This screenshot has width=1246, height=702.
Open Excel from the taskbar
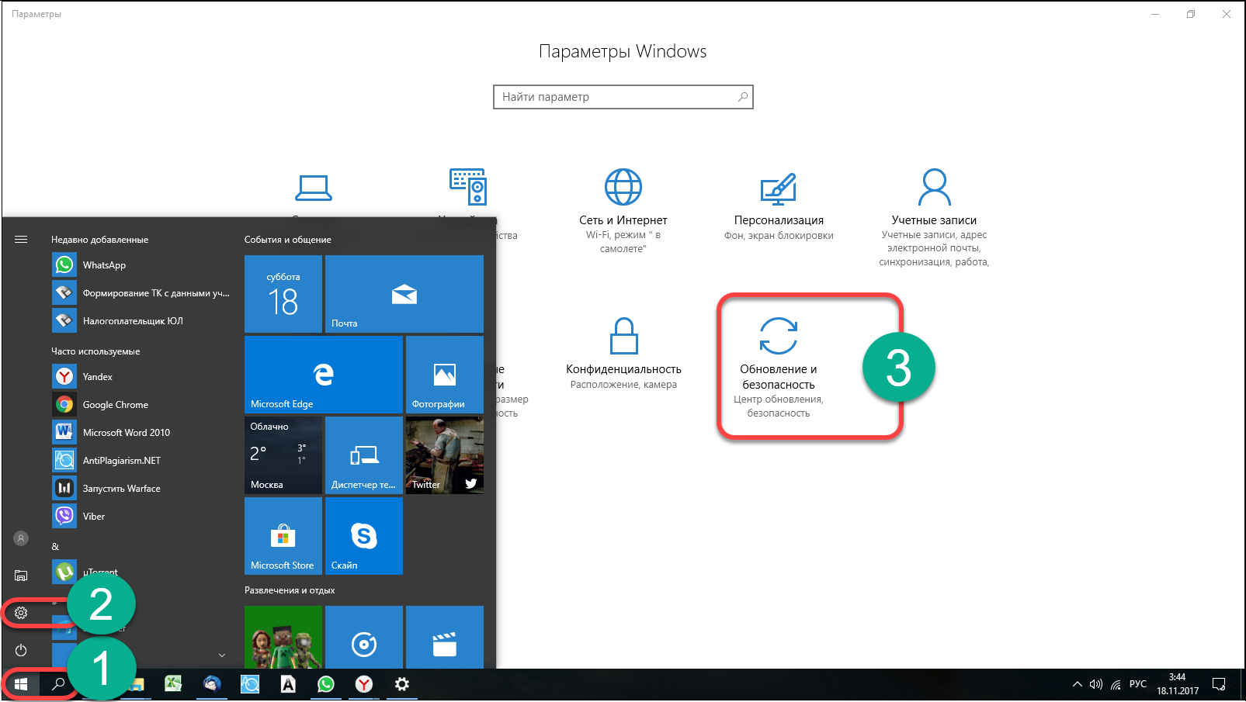click(x=173, y=684)
